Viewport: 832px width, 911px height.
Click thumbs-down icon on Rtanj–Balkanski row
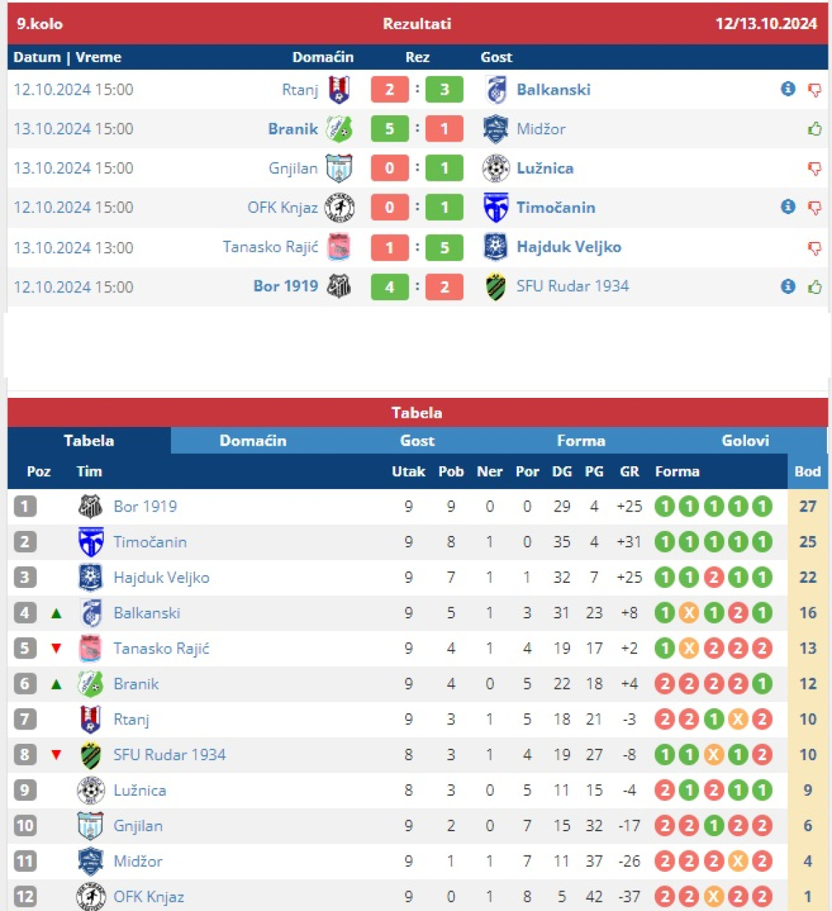[x=814, y=90]
